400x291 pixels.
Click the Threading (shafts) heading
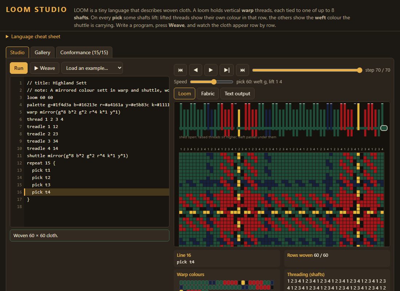pyautogui.click(x=306, y=274)
